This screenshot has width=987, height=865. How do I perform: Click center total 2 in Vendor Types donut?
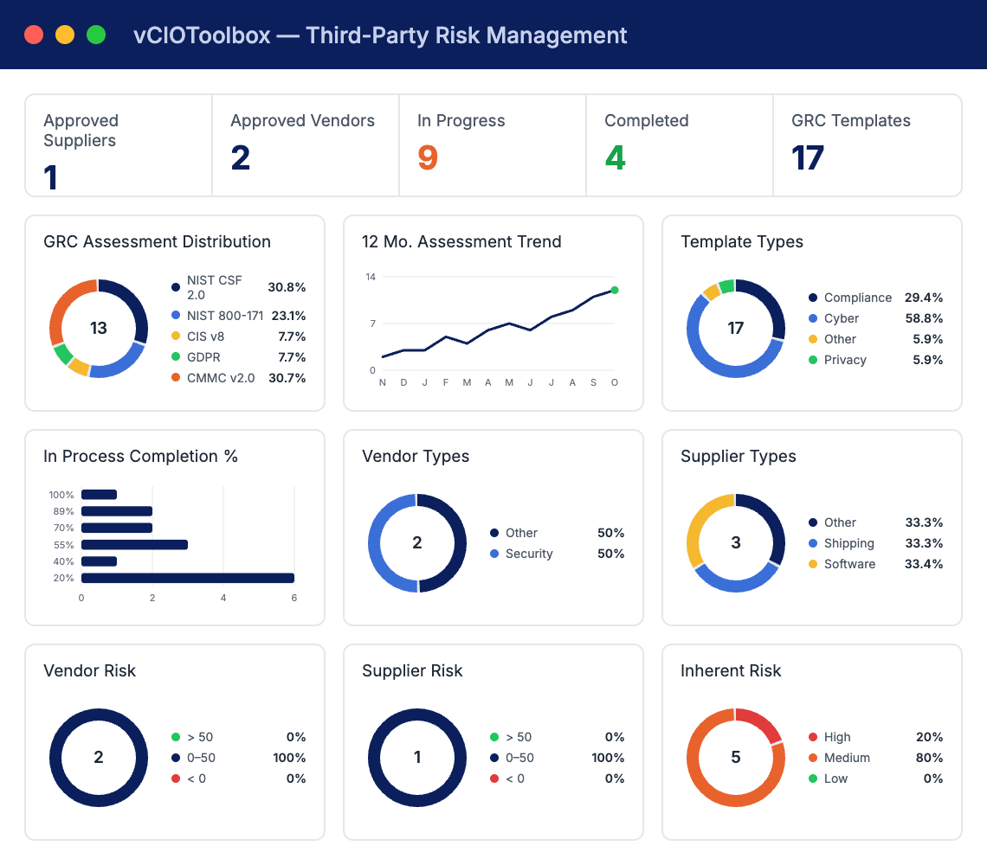point(416,542)
